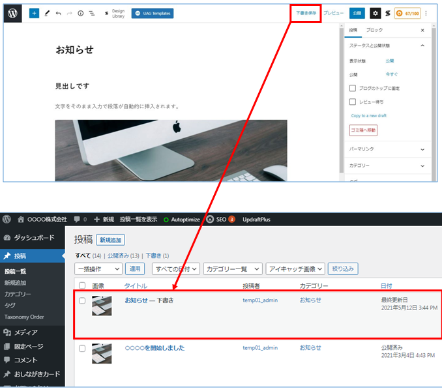Click the プレビュー preview link
Screen dimensions: 442x391
(333, 13)
